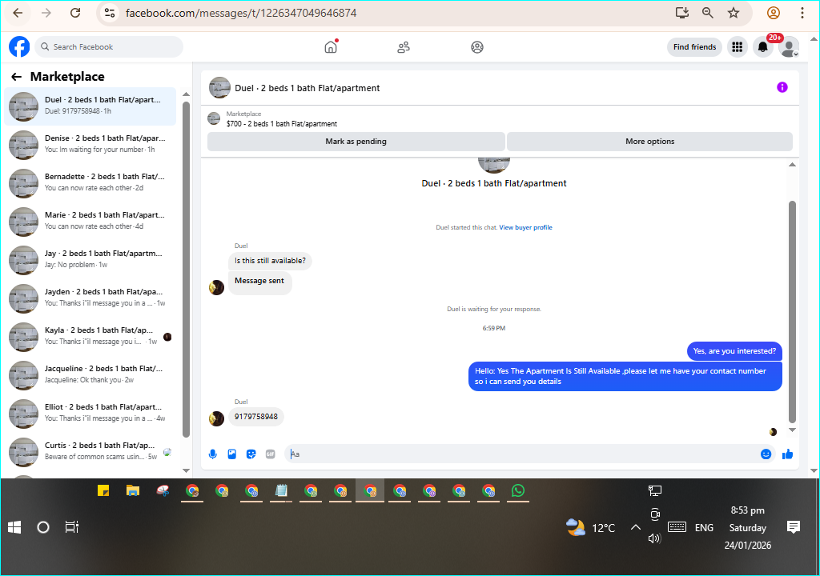Send a voice clip with microphone icon
The width and height of the screenshot is (820, 576).
213,454
